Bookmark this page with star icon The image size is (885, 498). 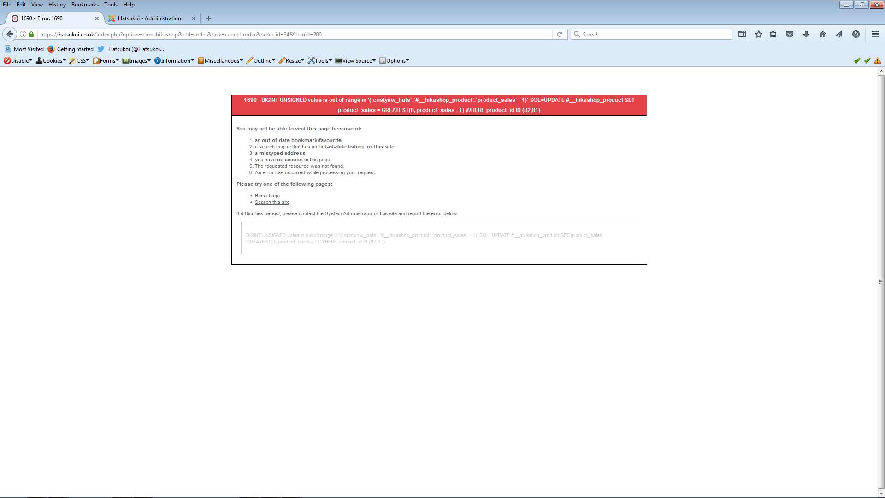click(x=758, y=34)
